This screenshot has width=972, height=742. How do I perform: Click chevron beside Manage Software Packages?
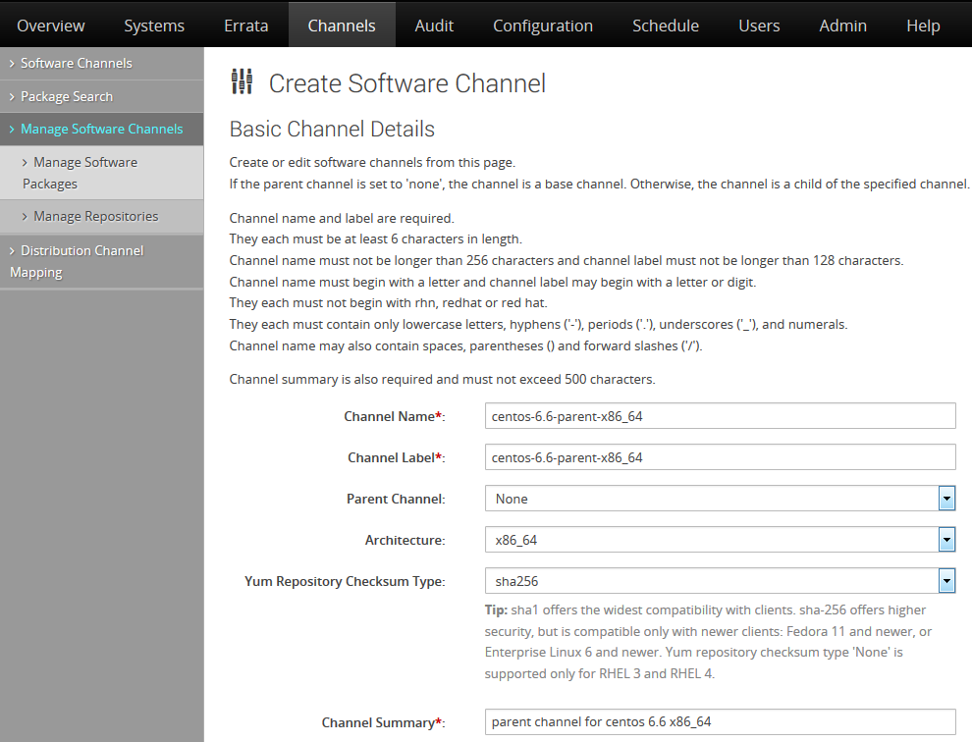coord(25,162)
